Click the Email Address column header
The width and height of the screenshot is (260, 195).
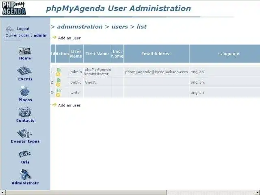point(156,54)
